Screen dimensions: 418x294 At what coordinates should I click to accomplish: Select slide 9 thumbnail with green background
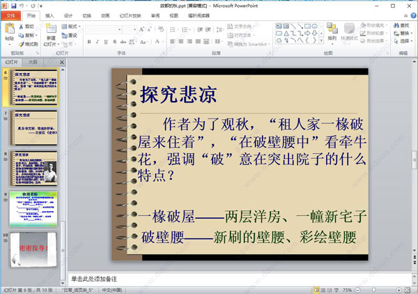click(33, 209)
